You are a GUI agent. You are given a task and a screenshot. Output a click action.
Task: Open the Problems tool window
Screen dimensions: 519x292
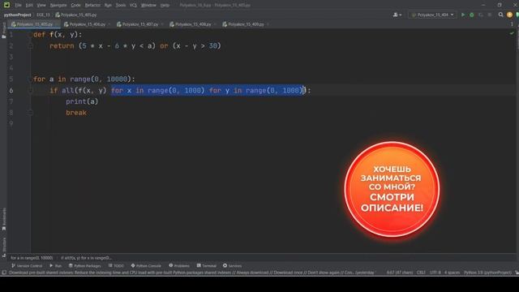[179, 265]
